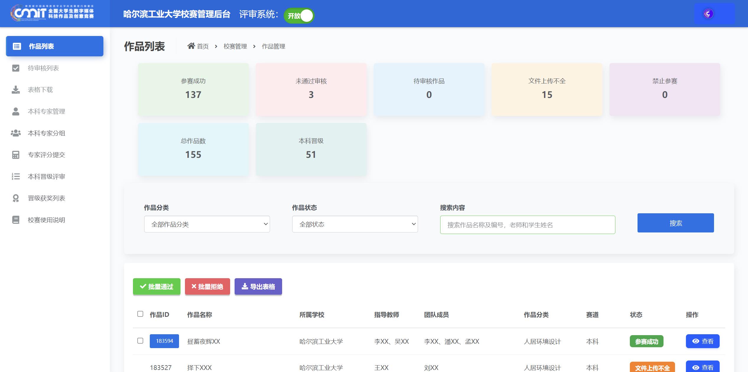Click the award ribbon icon beside 晋级获奖列表

click(x=16, y=198)
